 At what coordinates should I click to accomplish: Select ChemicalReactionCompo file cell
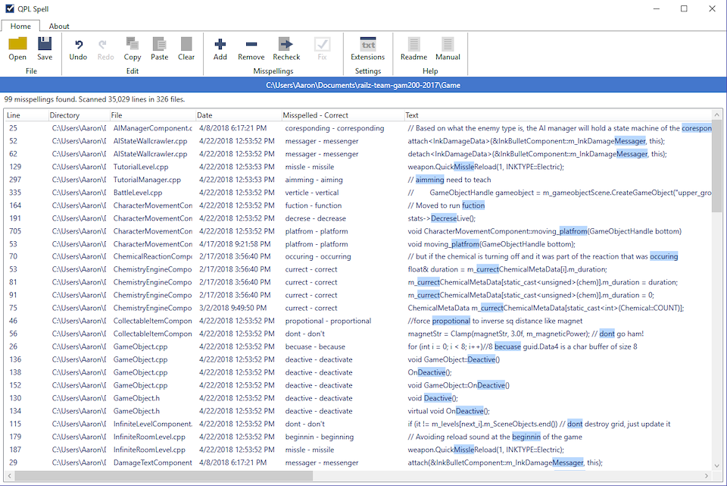(x=152, y=256)
